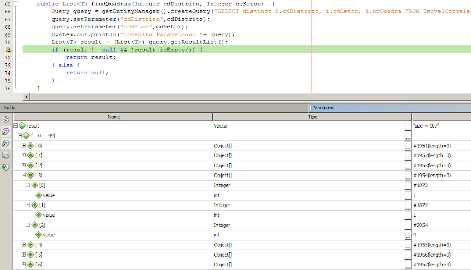
Task: Click the findQuadras method name
Action: pos(111,4)
